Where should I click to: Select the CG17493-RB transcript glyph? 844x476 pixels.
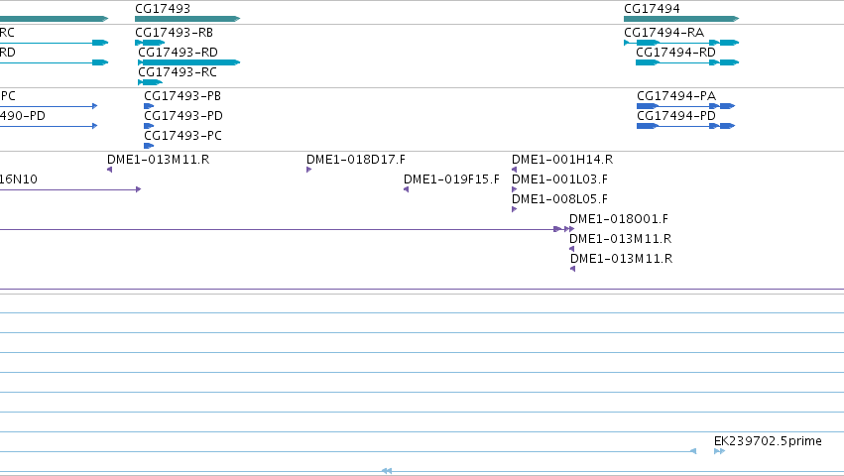150,43
